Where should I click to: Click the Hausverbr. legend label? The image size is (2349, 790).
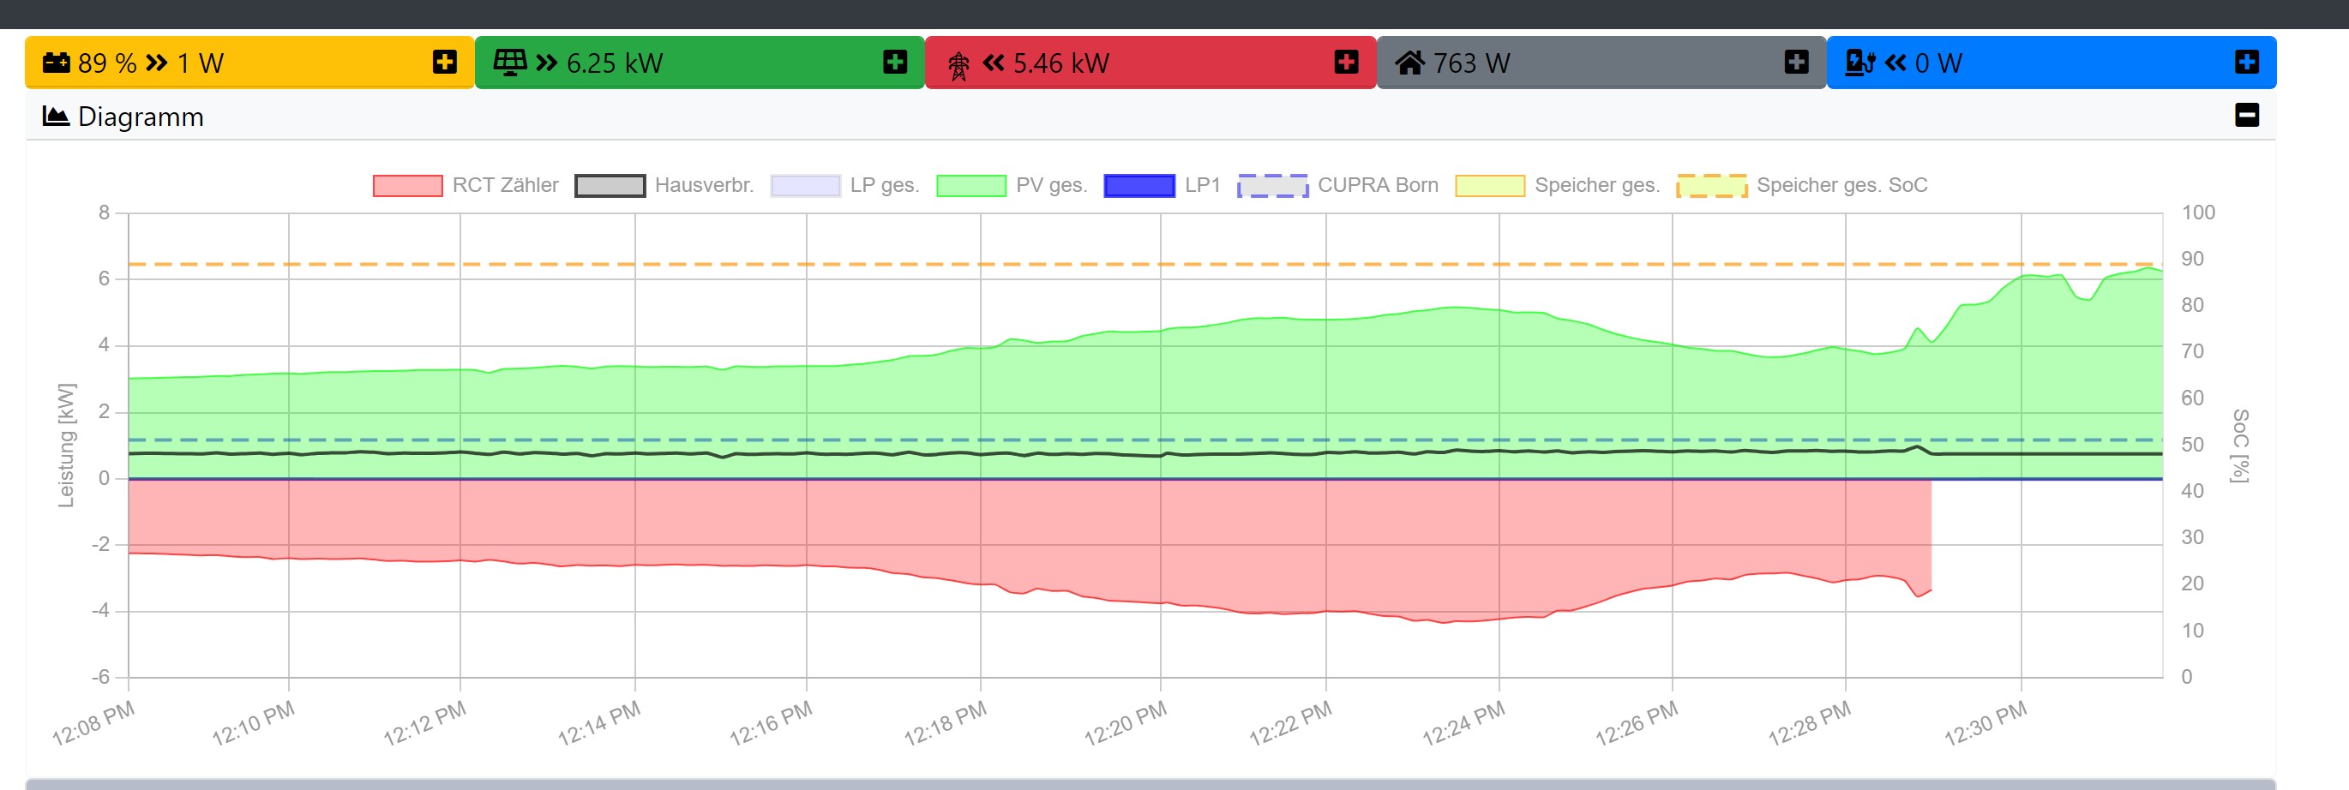point(704,186)
